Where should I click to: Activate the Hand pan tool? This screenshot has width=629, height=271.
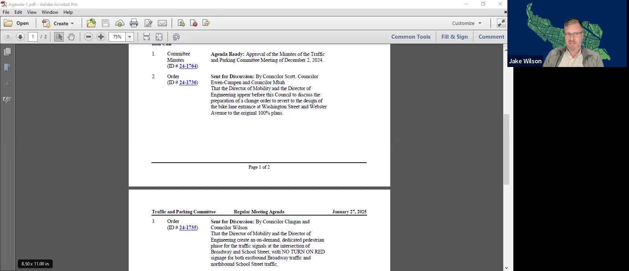(71, 37)
